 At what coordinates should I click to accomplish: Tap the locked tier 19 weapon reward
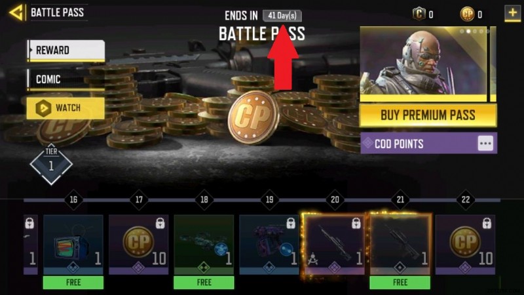tap(269, 245)
